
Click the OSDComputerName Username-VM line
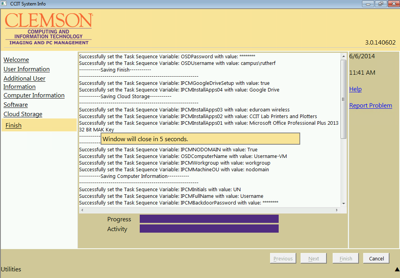tap(183, 156)
